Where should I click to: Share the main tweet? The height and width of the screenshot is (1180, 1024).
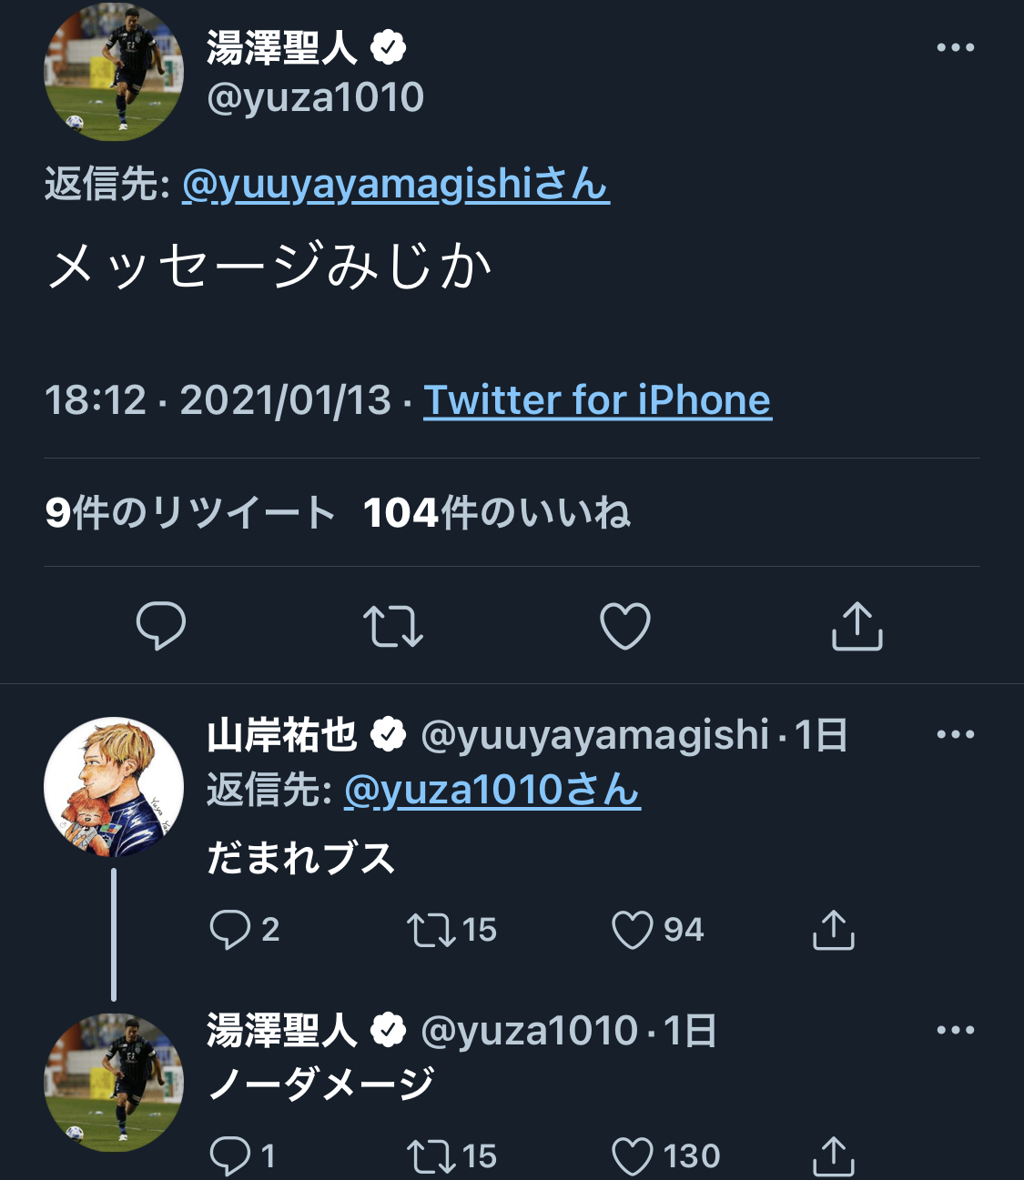click(857, 626)
